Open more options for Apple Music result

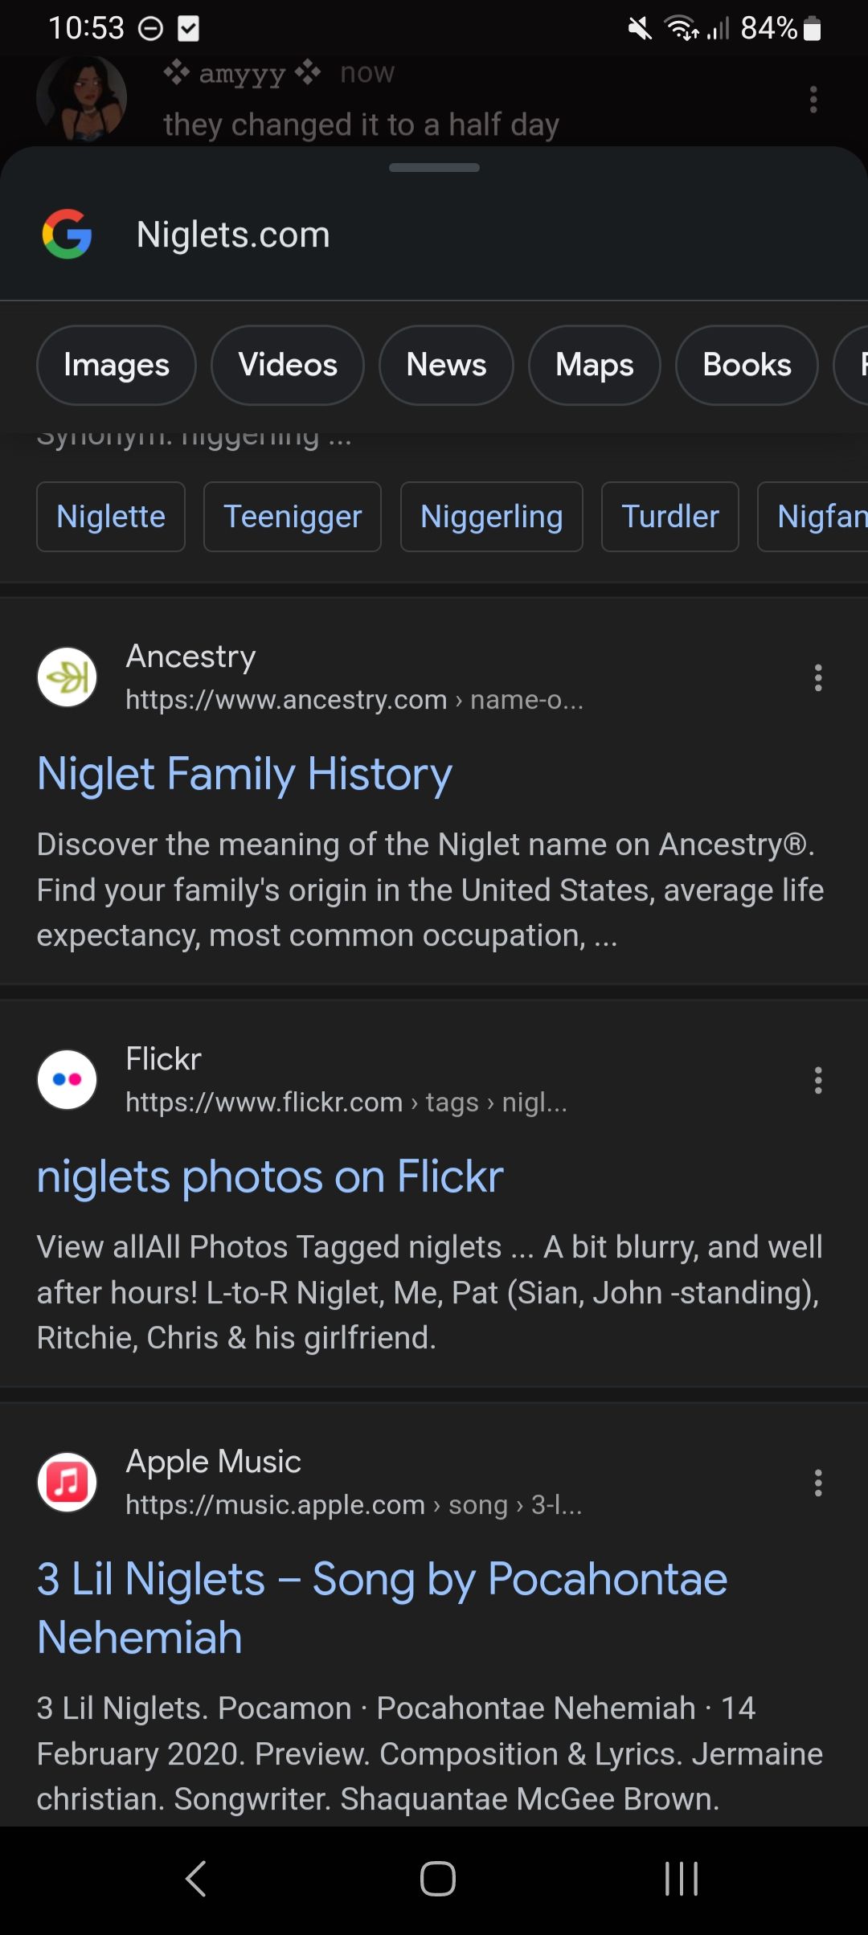(818, 1483)
